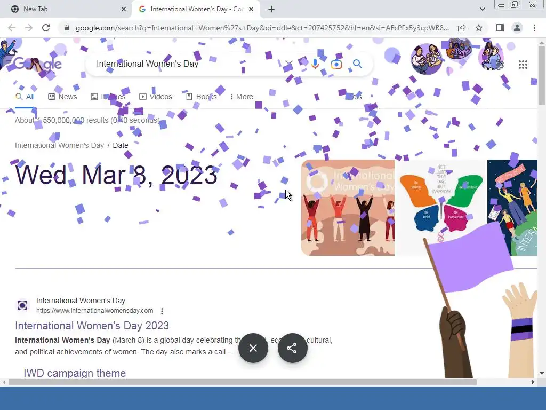Select the All results tab

[25, 97]
